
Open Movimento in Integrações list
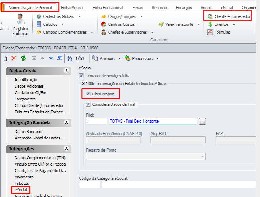point(24,177)
